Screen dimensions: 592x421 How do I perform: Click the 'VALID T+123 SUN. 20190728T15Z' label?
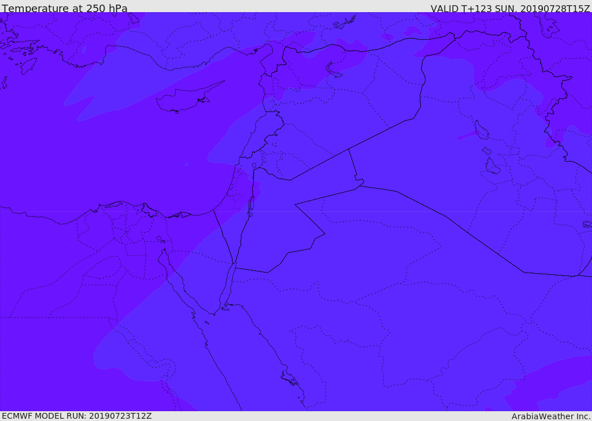pos(510,9)
